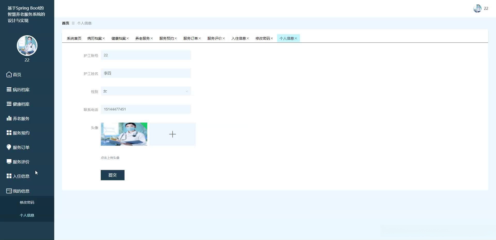Click the 提交 submit button

pyautogui.click(x=113, y=175)
